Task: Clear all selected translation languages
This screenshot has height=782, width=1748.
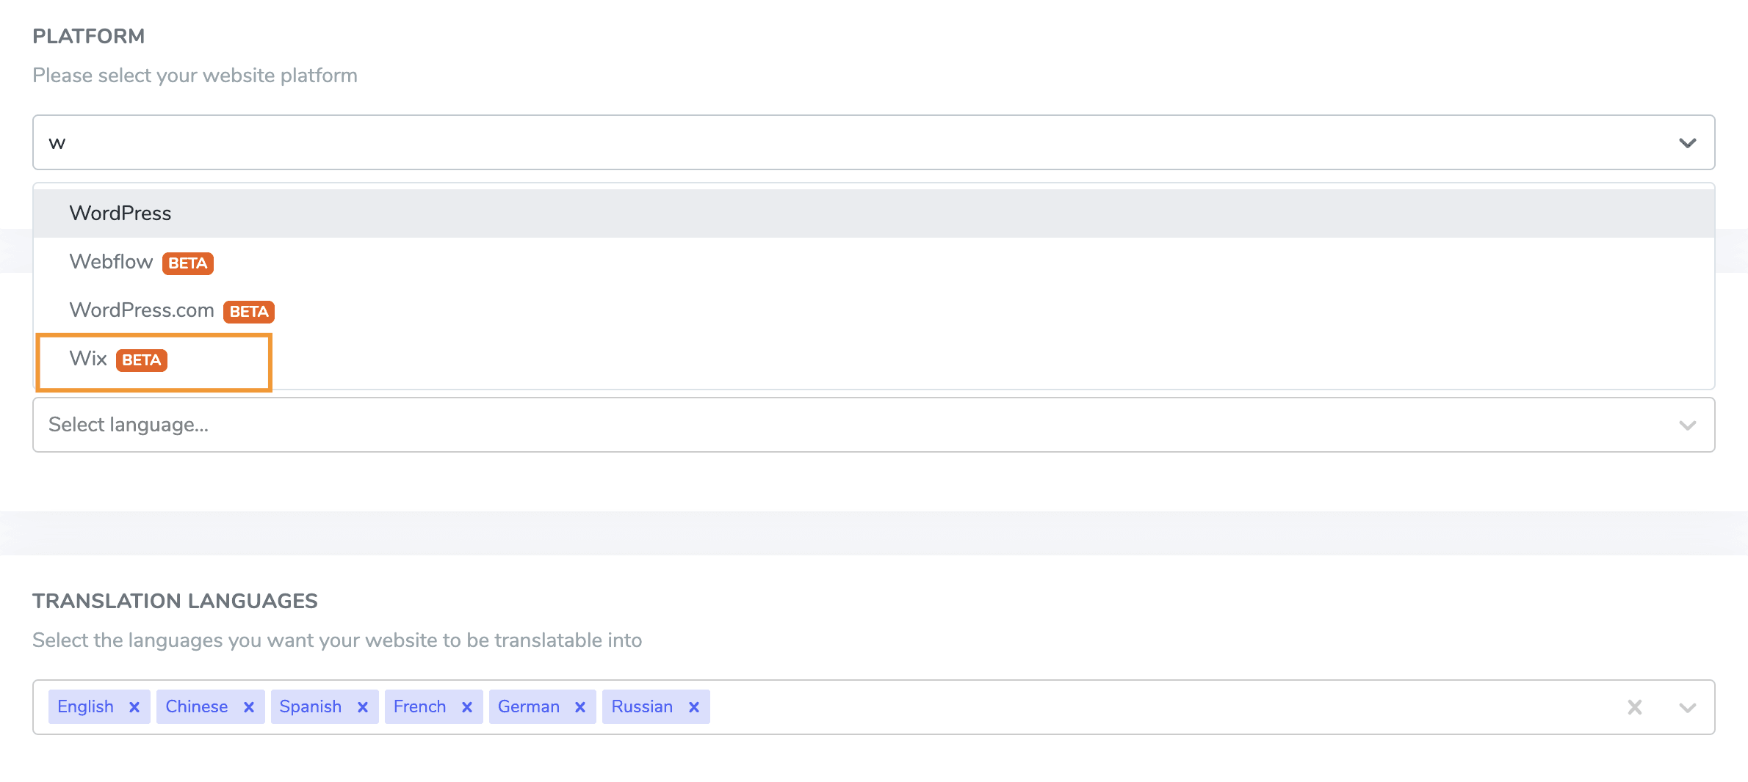Action: (1635, 707)
